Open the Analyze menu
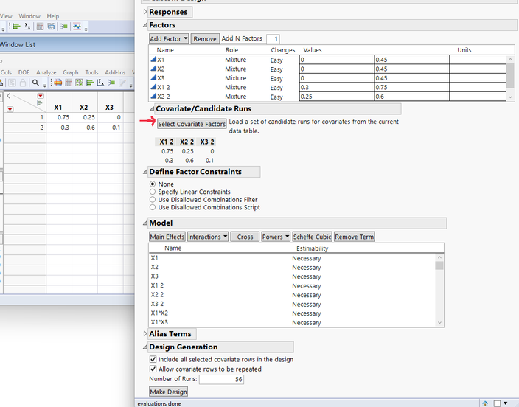 [46, 72]
